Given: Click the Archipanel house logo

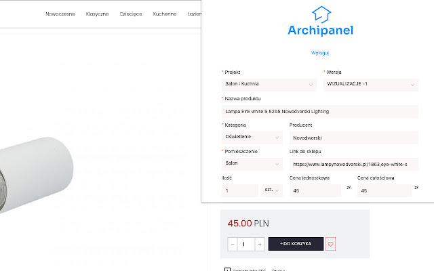Looking at the screenshot, I should [321, 14].
